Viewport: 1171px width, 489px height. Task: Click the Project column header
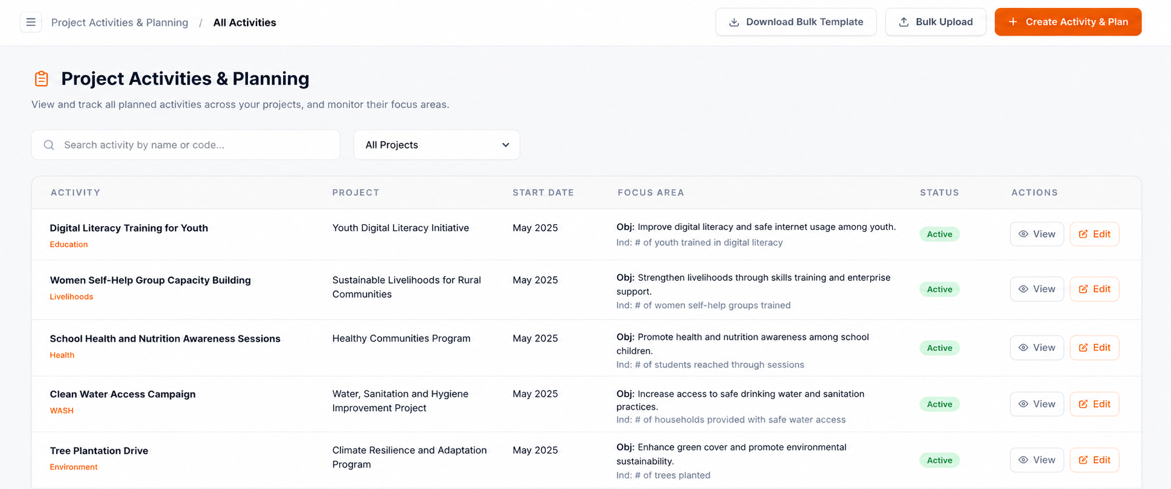(x=356, y=192)
